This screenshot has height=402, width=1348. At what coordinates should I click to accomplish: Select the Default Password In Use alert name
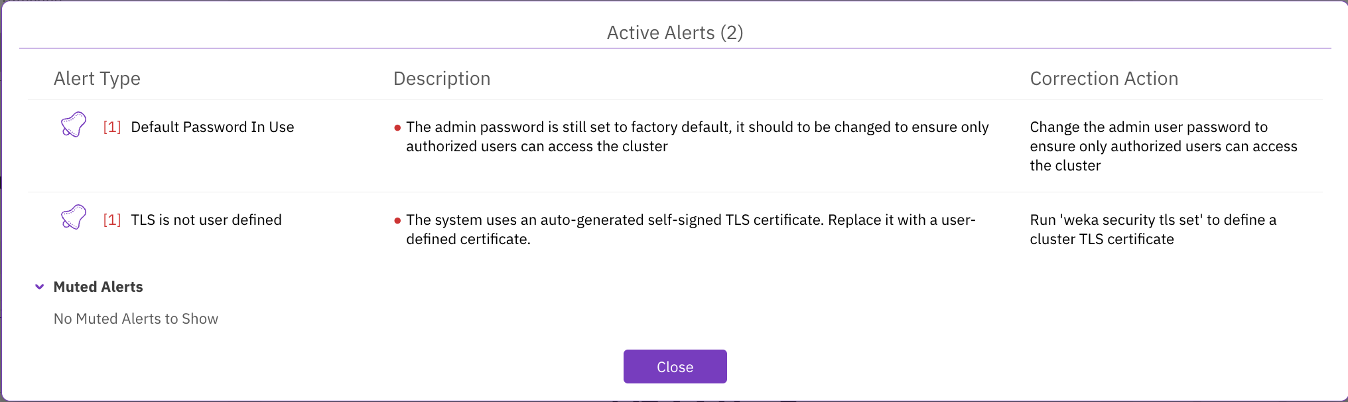pos(212,127)
